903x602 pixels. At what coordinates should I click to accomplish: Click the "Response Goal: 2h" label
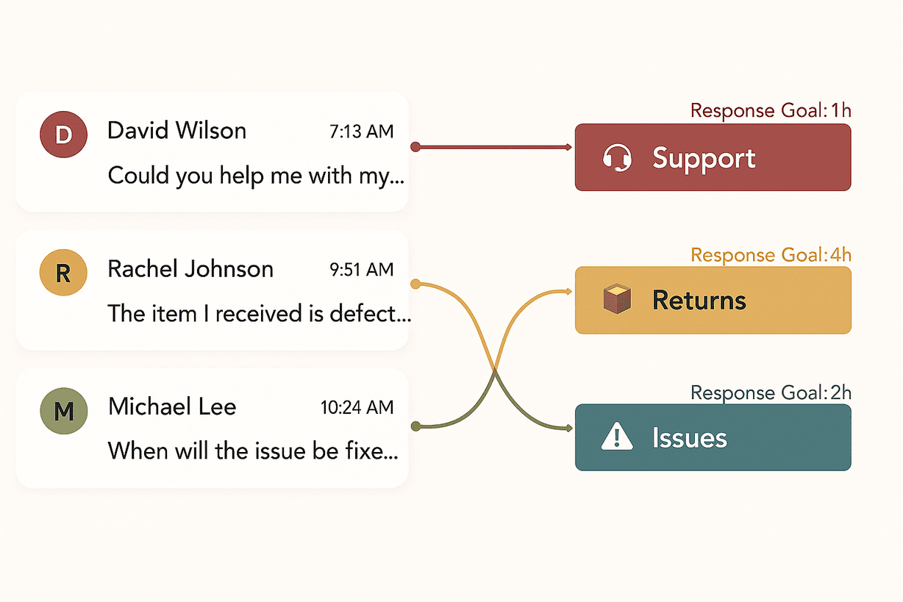tap(771, 393)
